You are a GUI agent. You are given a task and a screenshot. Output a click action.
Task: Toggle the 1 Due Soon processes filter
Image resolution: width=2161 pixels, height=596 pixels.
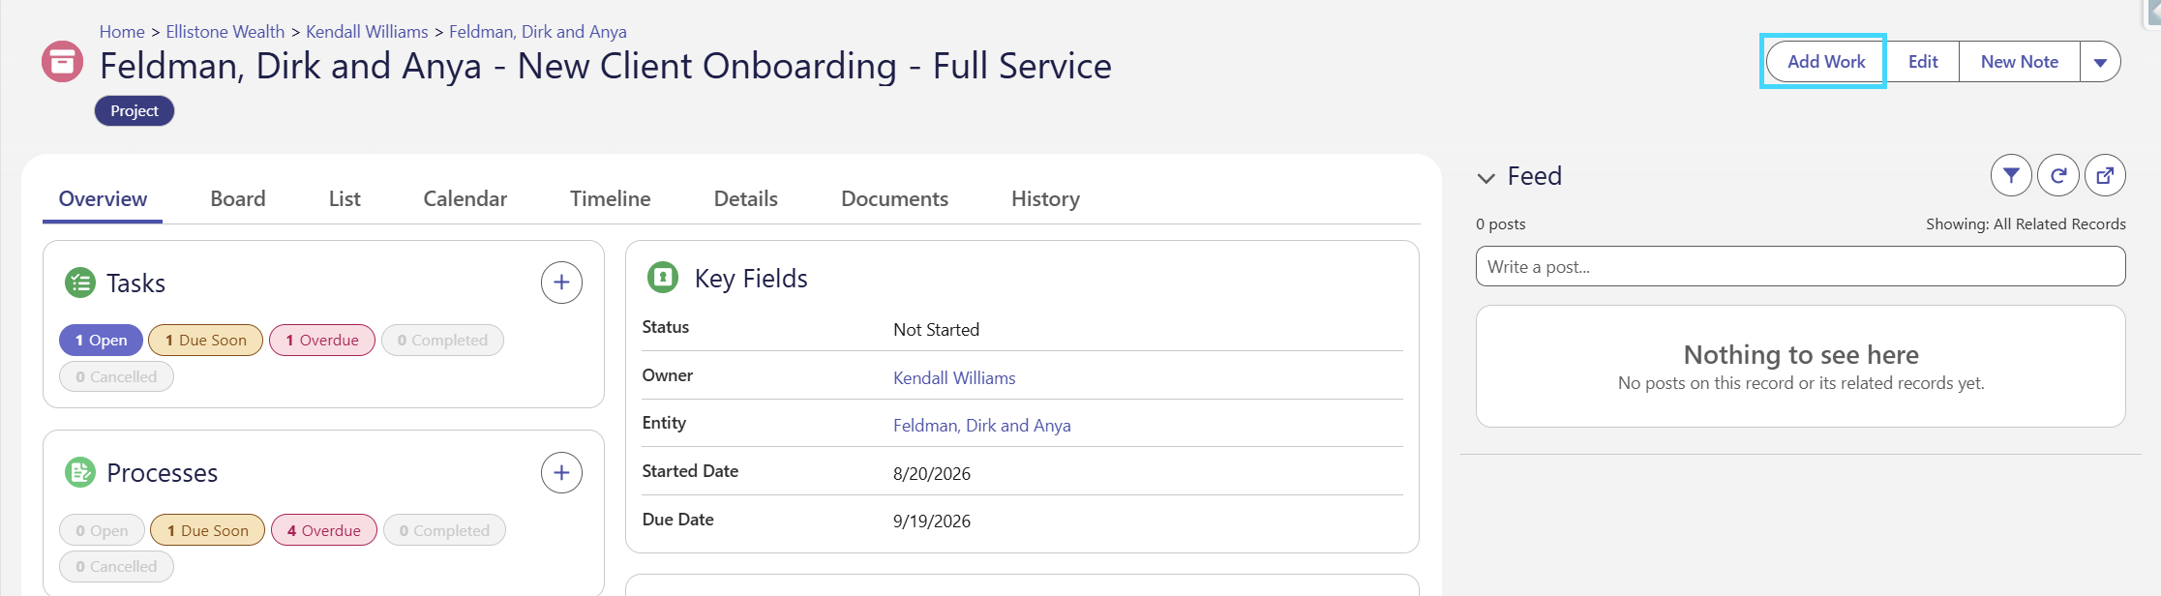click(207, 530)
